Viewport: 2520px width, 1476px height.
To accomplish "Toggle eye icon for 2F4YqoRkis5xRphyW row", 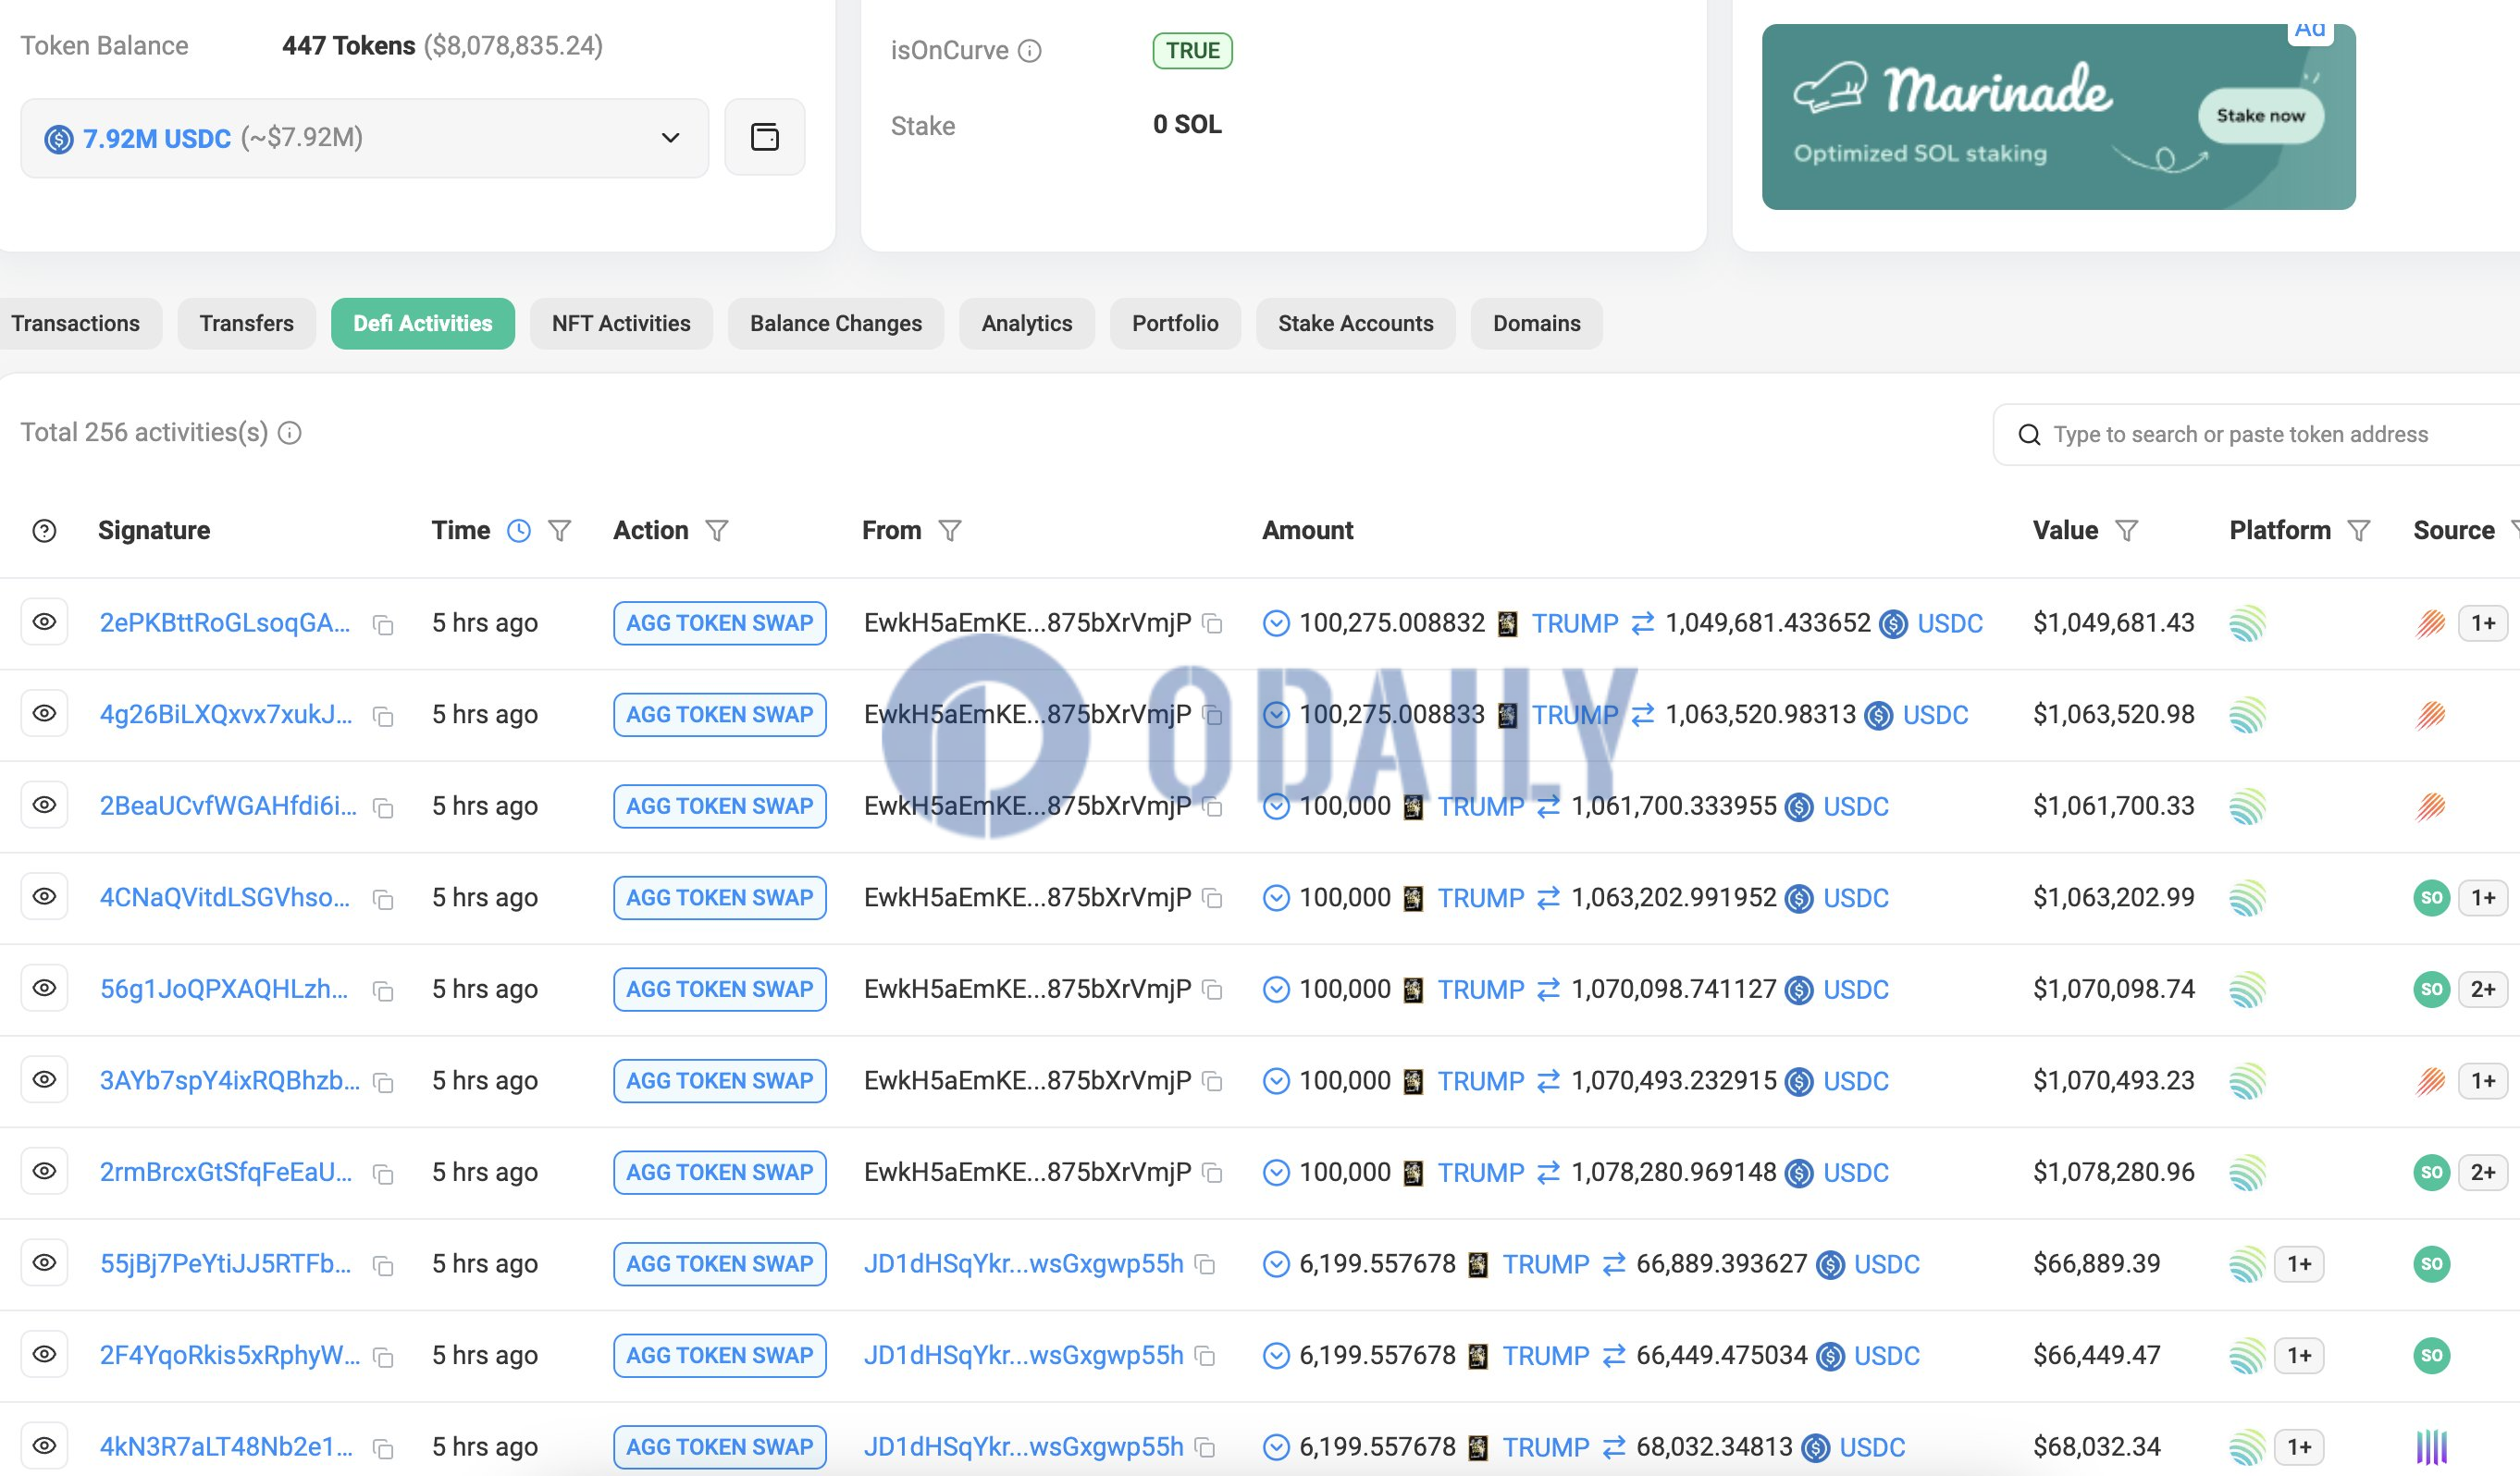I will click(44, 1354).
